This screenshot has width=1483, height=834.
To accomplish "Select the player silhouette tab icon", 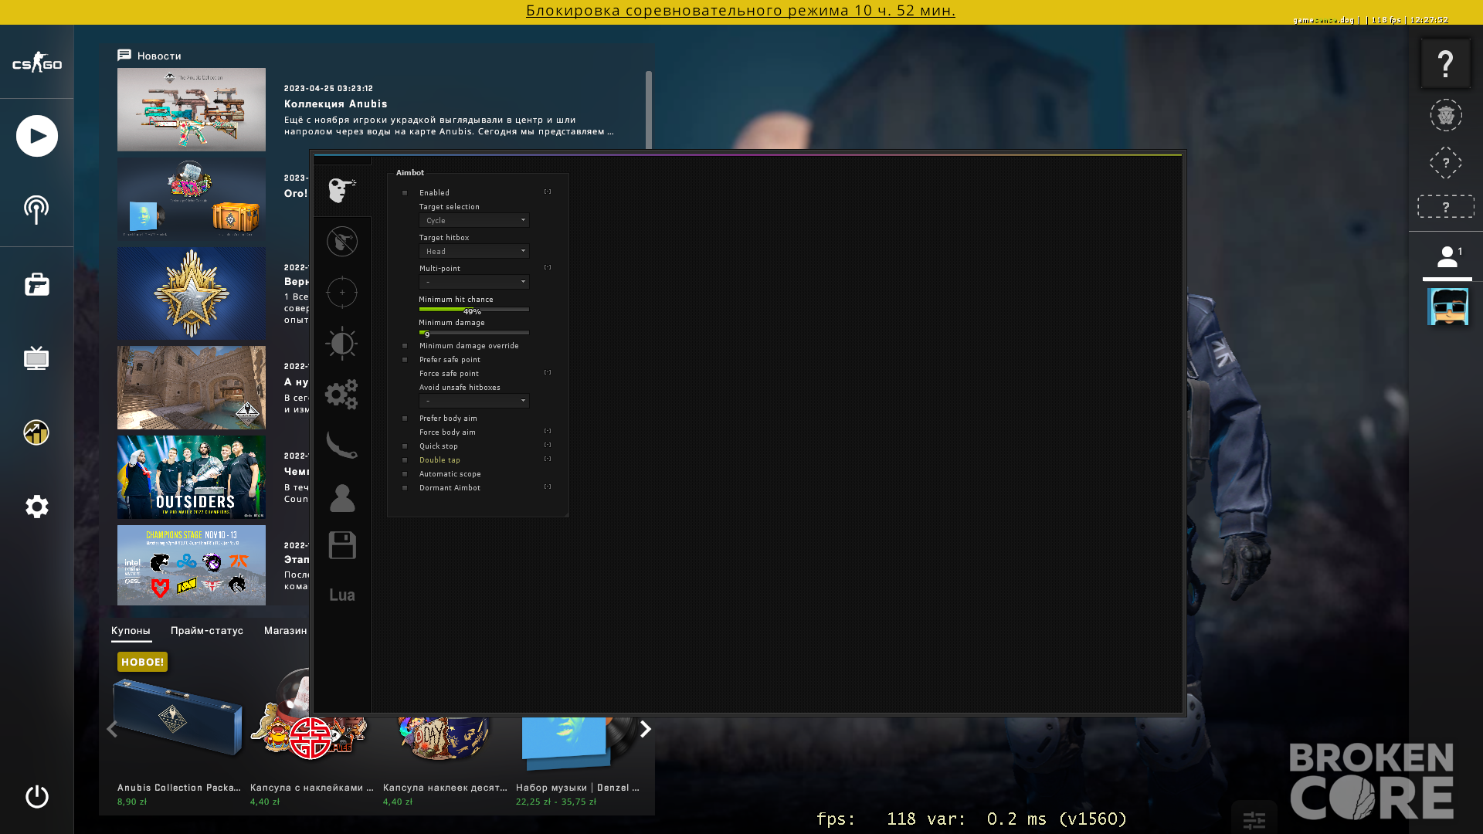I will point(341,497).
